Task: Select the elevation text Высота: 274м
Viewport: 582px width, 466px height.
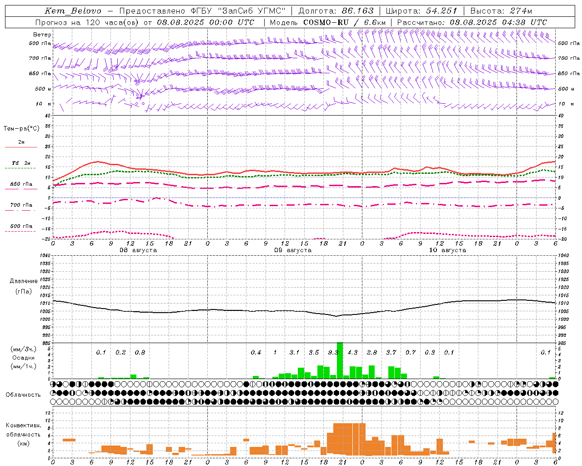Action: click(501, 11)
